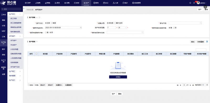Select 正排 scheduling mode
Screen dimensions: 210x103
coord(46,23)
